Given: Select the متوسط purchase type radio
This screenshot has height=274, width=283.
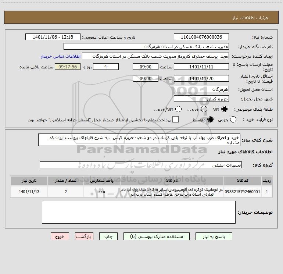Looking at the screenshot, I should 210,120.
